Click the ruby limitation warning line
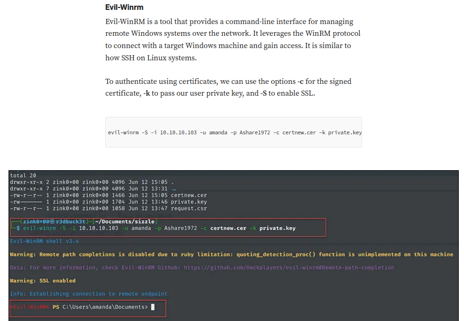Image resolution: width=464 pixels, height=321 pixels. click(231, 255)
